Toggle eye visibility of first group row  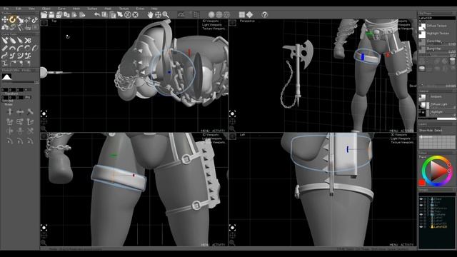(x=421, y=199)
